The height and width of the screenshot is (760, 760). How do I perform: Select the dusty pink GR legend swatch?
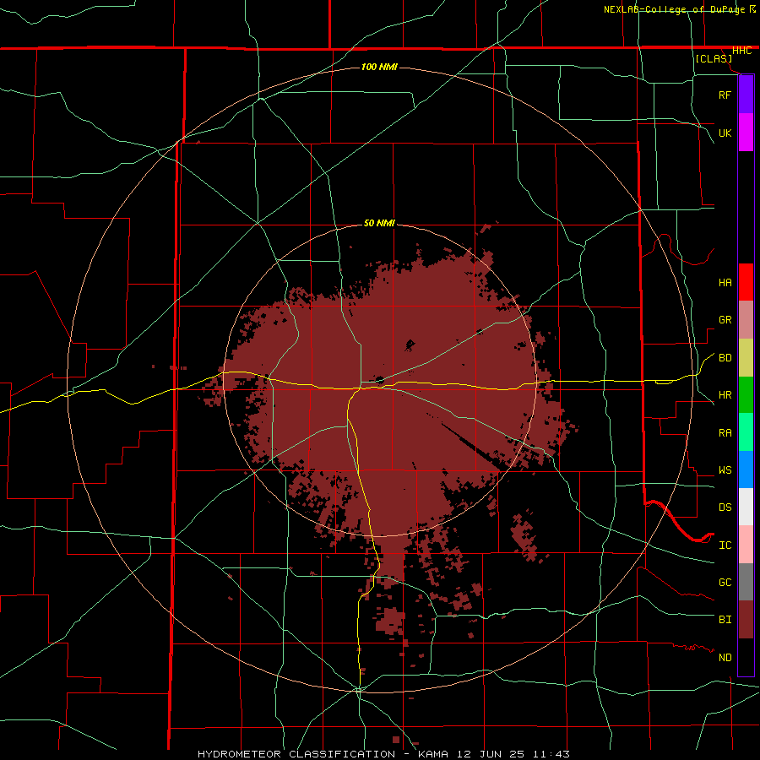tap(746, 320)
